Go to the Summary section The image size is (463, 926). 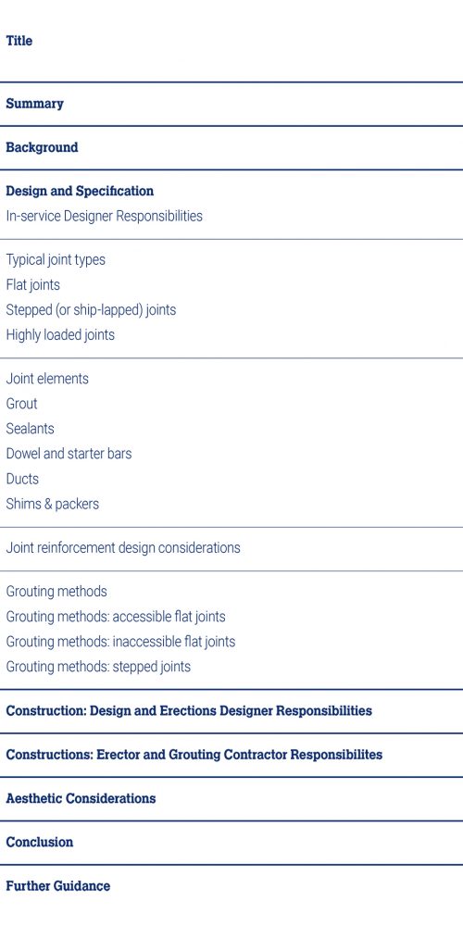tap(34, 104)
